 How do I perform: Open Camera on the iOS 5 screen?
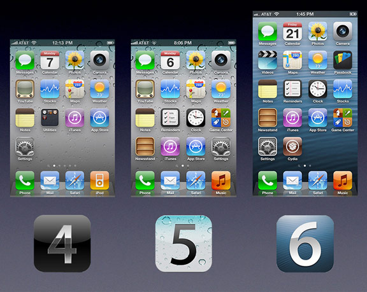[x=220, y=60]
